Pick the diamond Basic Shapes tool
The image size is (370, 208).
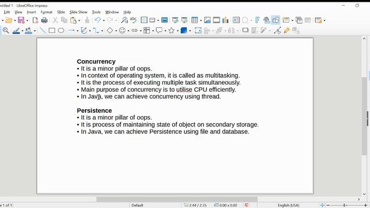pyautogui.click(x=110, y=31)
